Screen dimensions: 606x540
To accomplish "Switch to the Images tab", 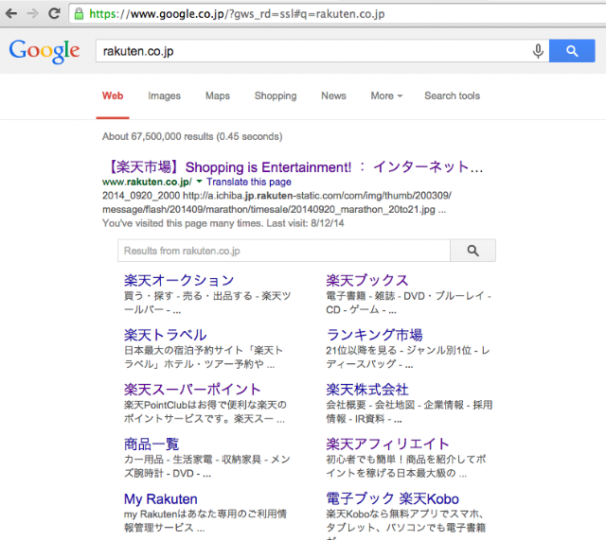I will coord(164,96).
